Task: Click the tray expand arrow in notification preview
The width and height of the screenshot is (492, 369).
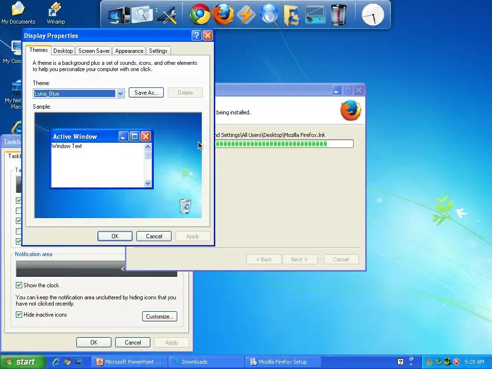Action: [x=123, y=269]
